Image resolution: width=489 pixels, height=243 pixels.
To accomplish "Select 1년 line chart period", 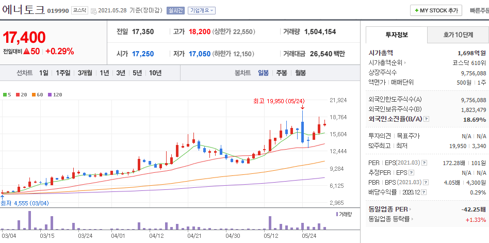I will [x=104, y=73].
